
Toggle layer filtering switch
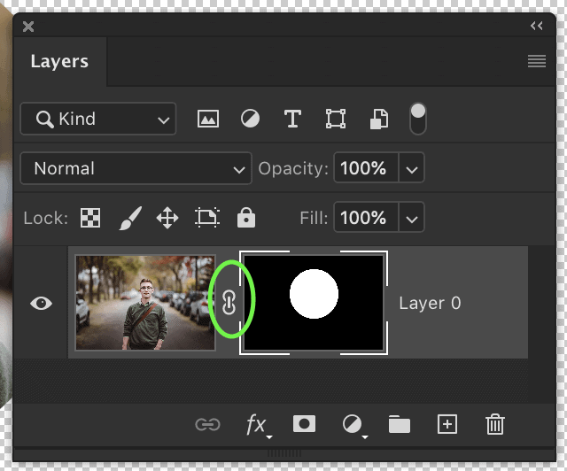click(418, 119)
